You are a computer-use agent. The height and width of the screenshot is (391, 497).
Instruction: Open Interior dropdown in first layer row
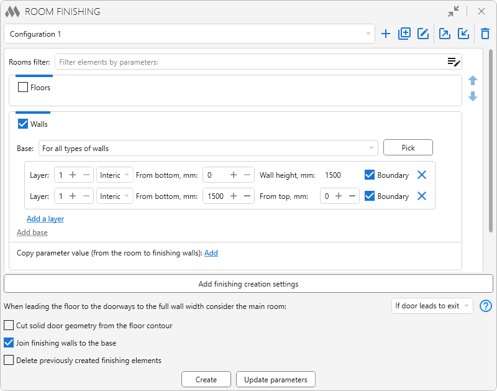(x=115, y=175)
